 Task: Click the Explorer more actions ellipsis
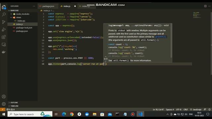[34, 6]
